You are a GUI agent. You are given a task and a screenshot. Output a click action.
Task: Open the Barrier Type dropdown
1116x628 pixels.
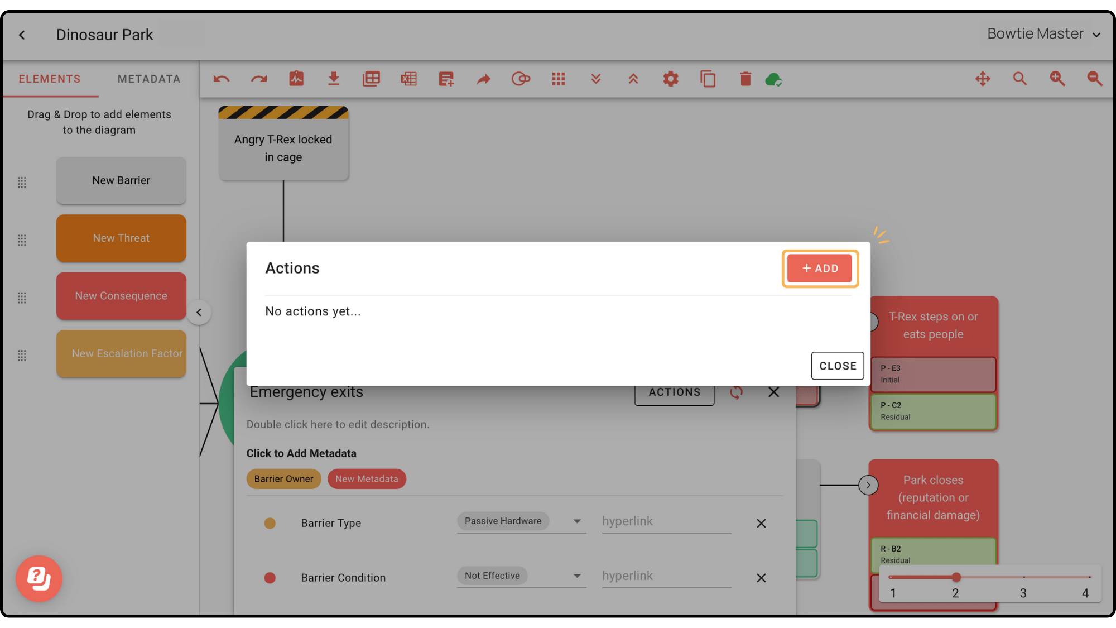[578, 521]
